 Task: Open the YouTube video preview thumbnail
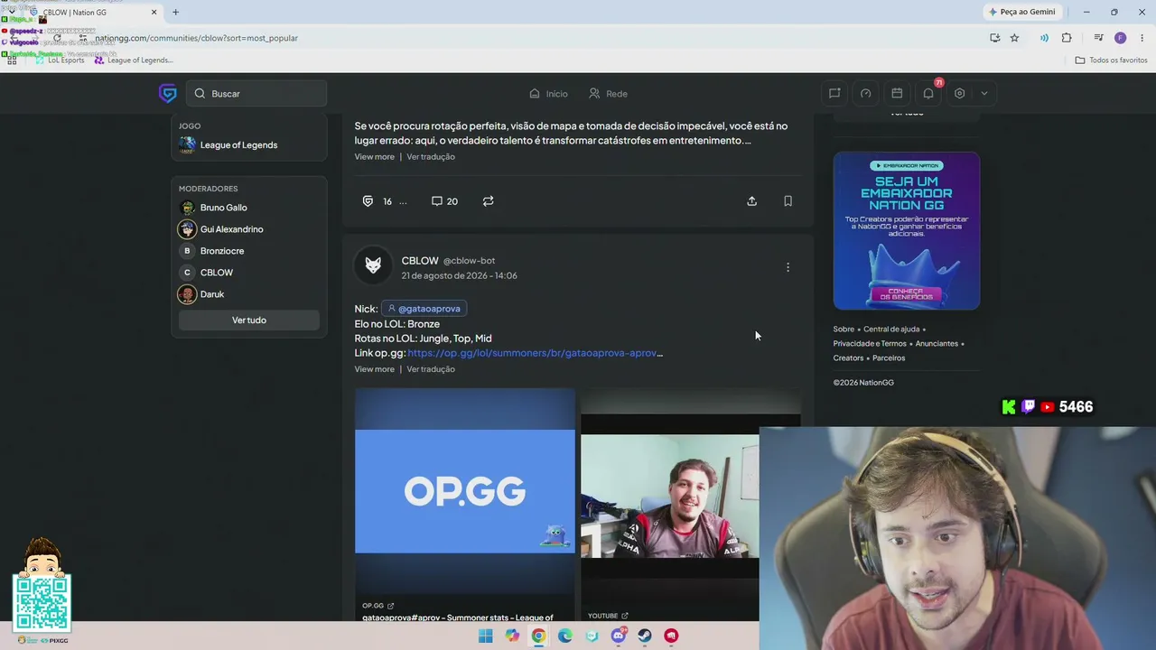(669, 497)
